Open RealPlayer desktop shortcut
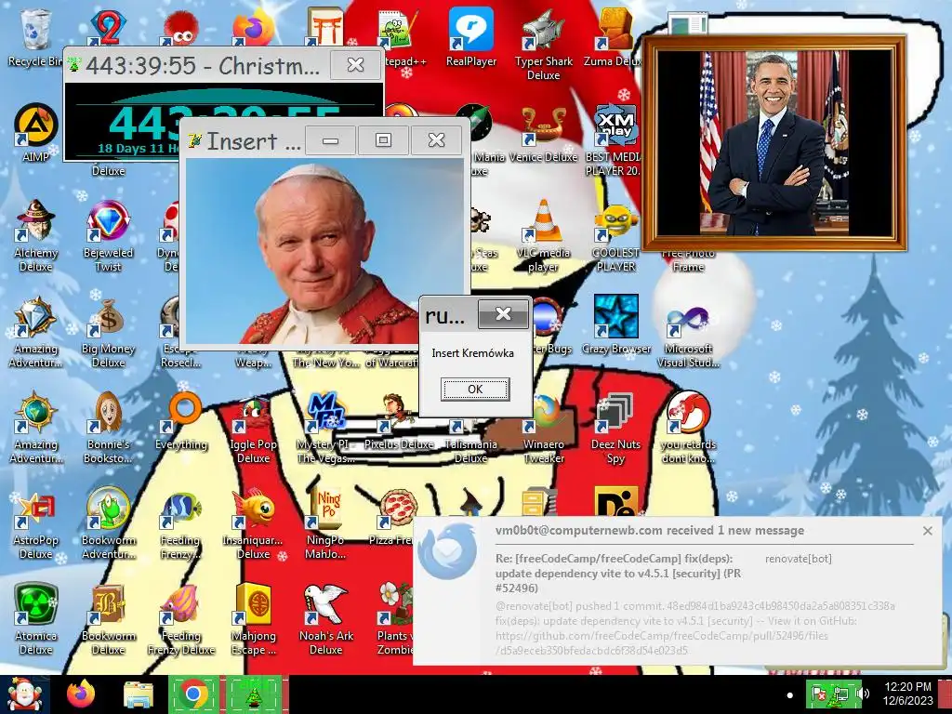Image resolution: width=952 pixels, height=714 pixels. pos(471,37)
